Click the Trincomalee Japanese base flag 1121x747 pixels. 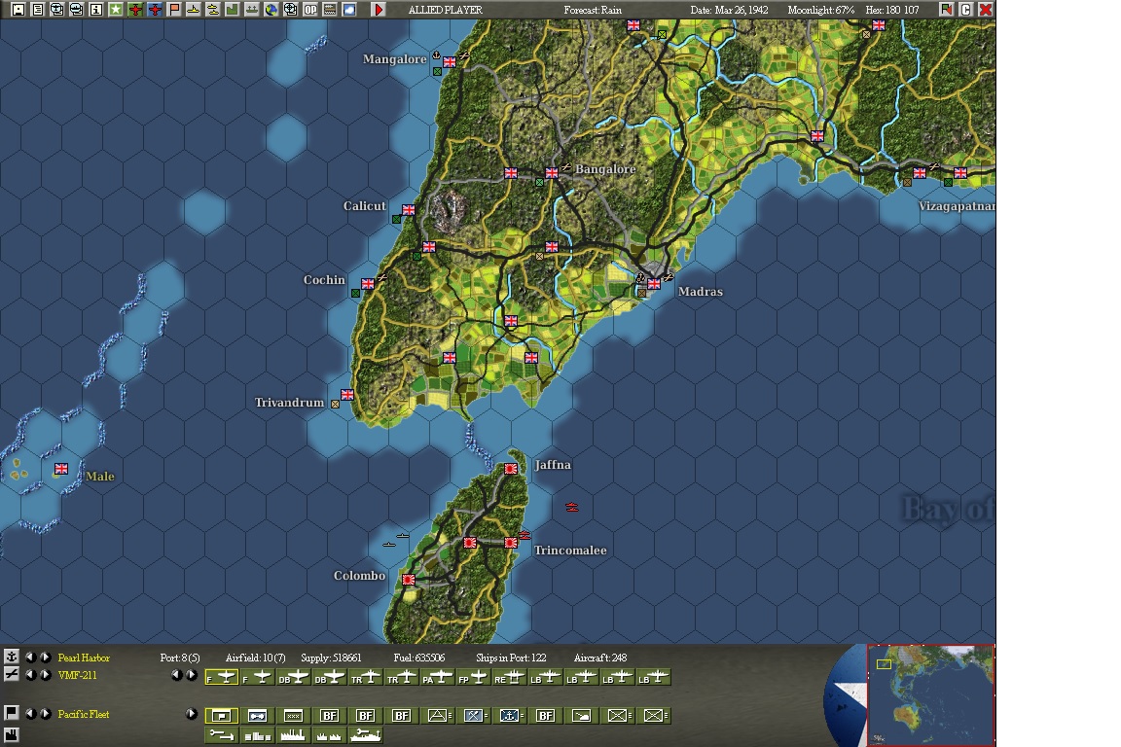pos(511,543)
